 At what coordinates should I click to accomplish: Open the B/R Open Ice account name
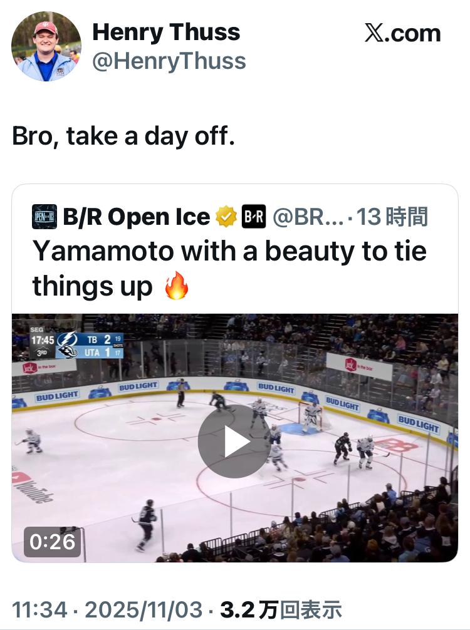(x=136, y=217)
